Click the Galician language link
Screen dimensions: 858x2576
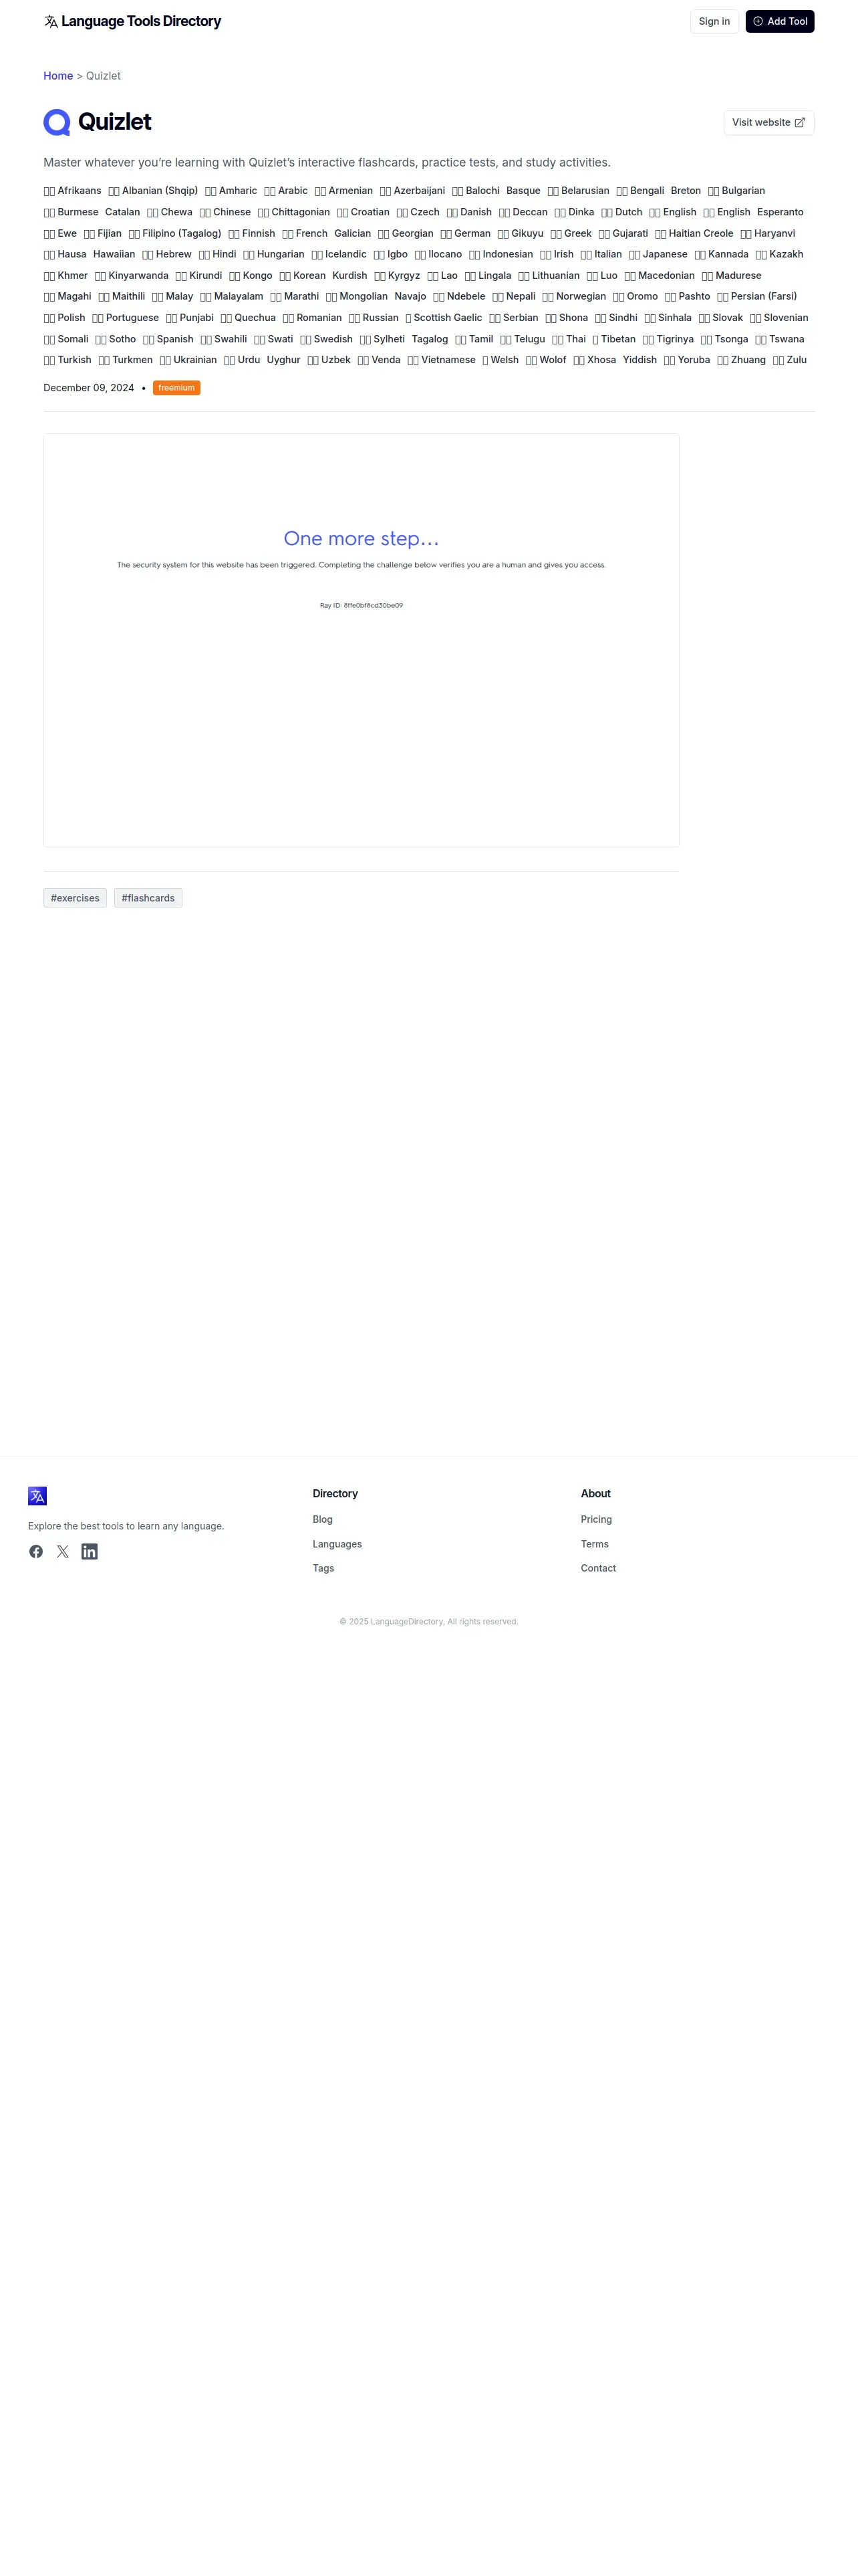pos(353,234)
